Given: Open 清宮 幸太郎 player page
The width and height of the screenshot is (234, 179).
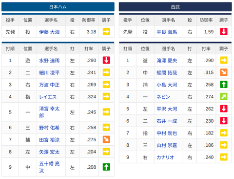Looking at the screenshot, I should point(49,112).
